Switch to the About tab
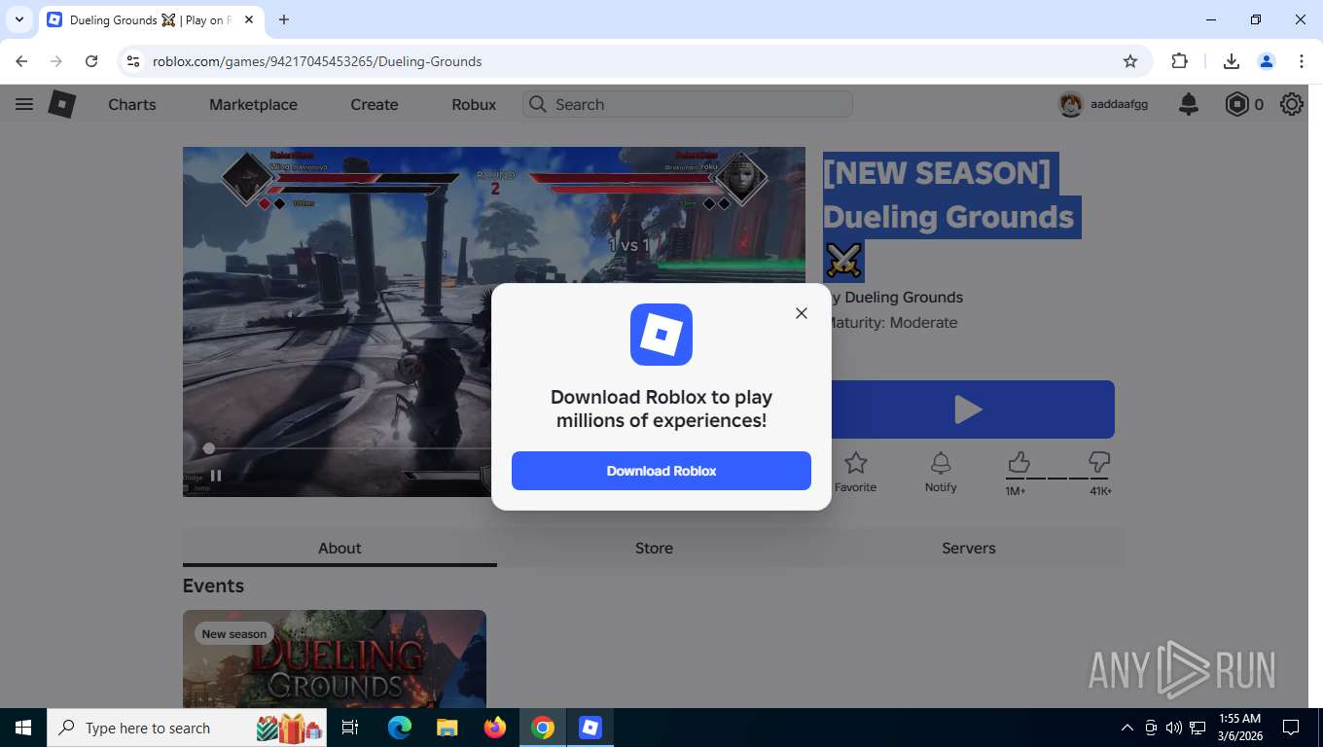This screenshot has width=1323, height=747. (x=340, y=548)
